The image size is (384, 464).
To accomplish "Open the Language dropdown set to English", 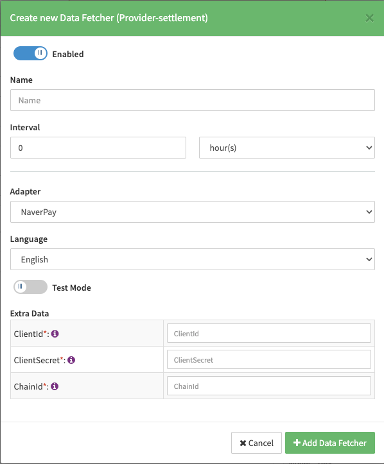I will [x=193, y=259].
